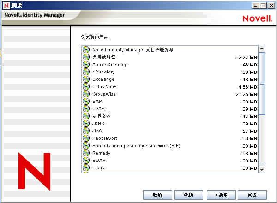Click the disc icon beside Lotus Notes

pos(86,86)
